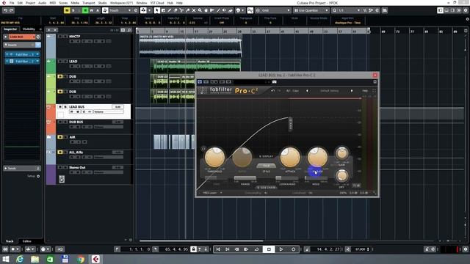The width and height of the screenshot is (470, 264).
Task: Switch to the Inspector tab
Action: 10,29
